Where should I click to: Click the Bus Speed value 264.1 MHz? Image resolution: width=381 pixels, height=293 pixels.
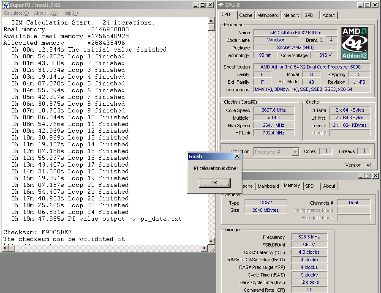274,125
